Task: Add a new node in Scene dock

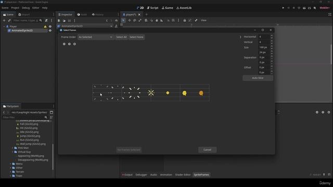Action: click(4, 21)
